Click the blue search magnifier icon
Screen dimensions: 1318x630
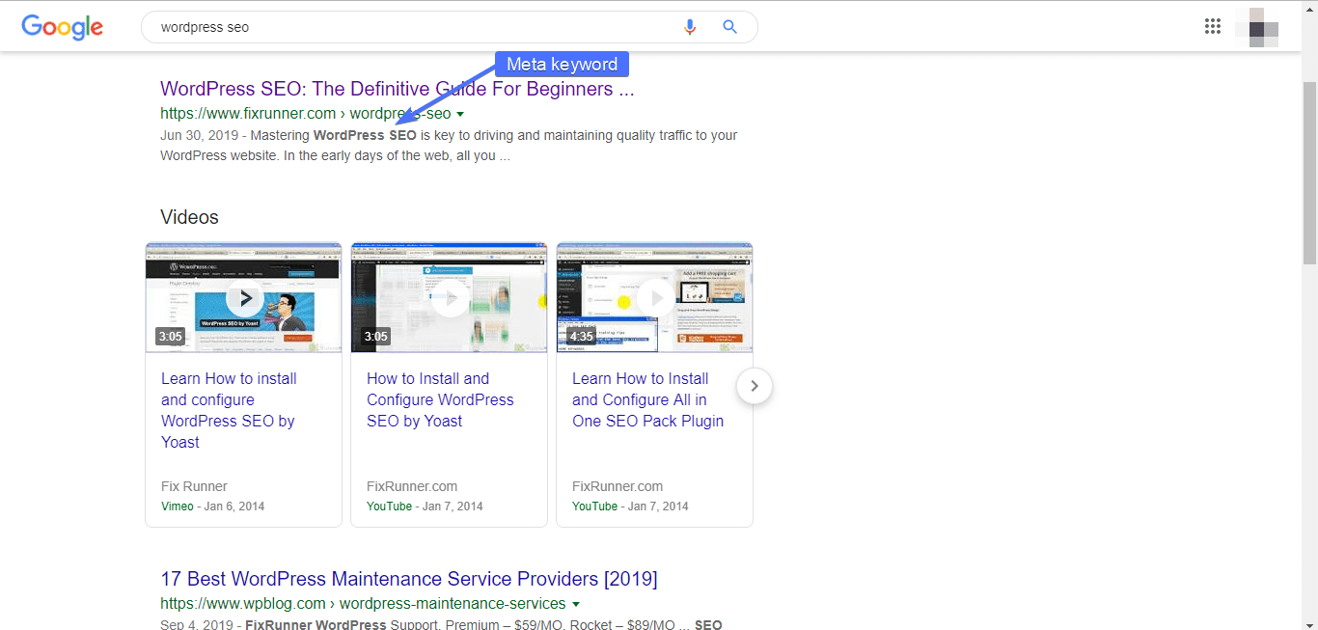pyautogui.click(x=730, y=27)
